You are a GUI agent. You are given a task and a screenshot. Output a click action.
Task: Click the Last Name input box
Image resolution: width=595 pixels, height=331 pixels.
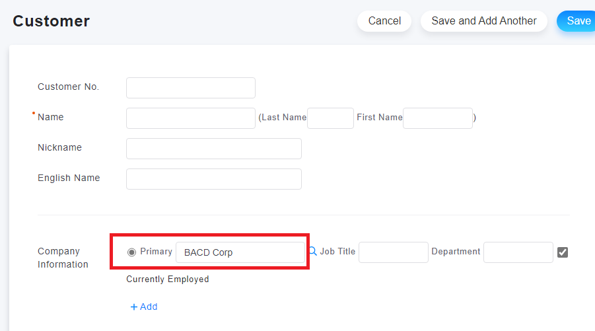point(330,118)
